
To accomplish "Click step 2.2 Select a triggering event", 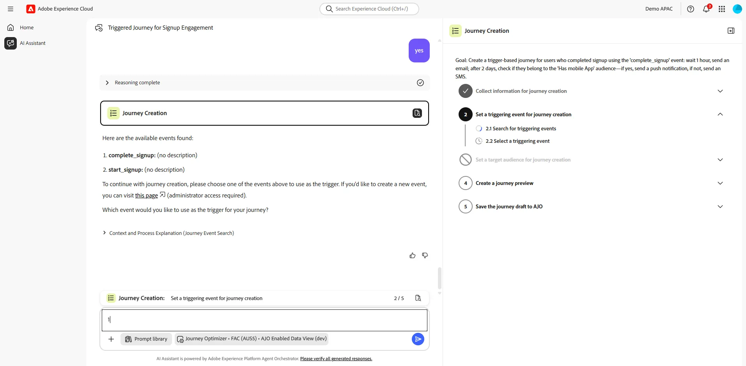I will point(517,141).
